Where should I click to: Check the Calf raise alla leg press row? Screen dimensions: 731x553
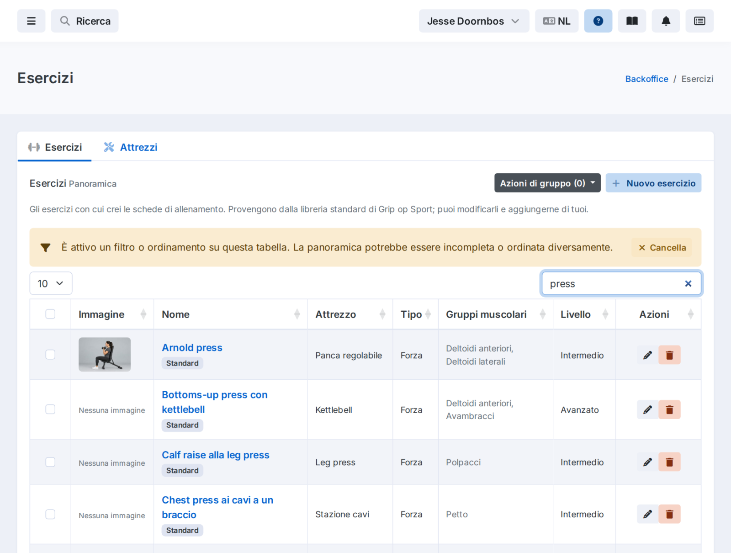coord(50,462)
